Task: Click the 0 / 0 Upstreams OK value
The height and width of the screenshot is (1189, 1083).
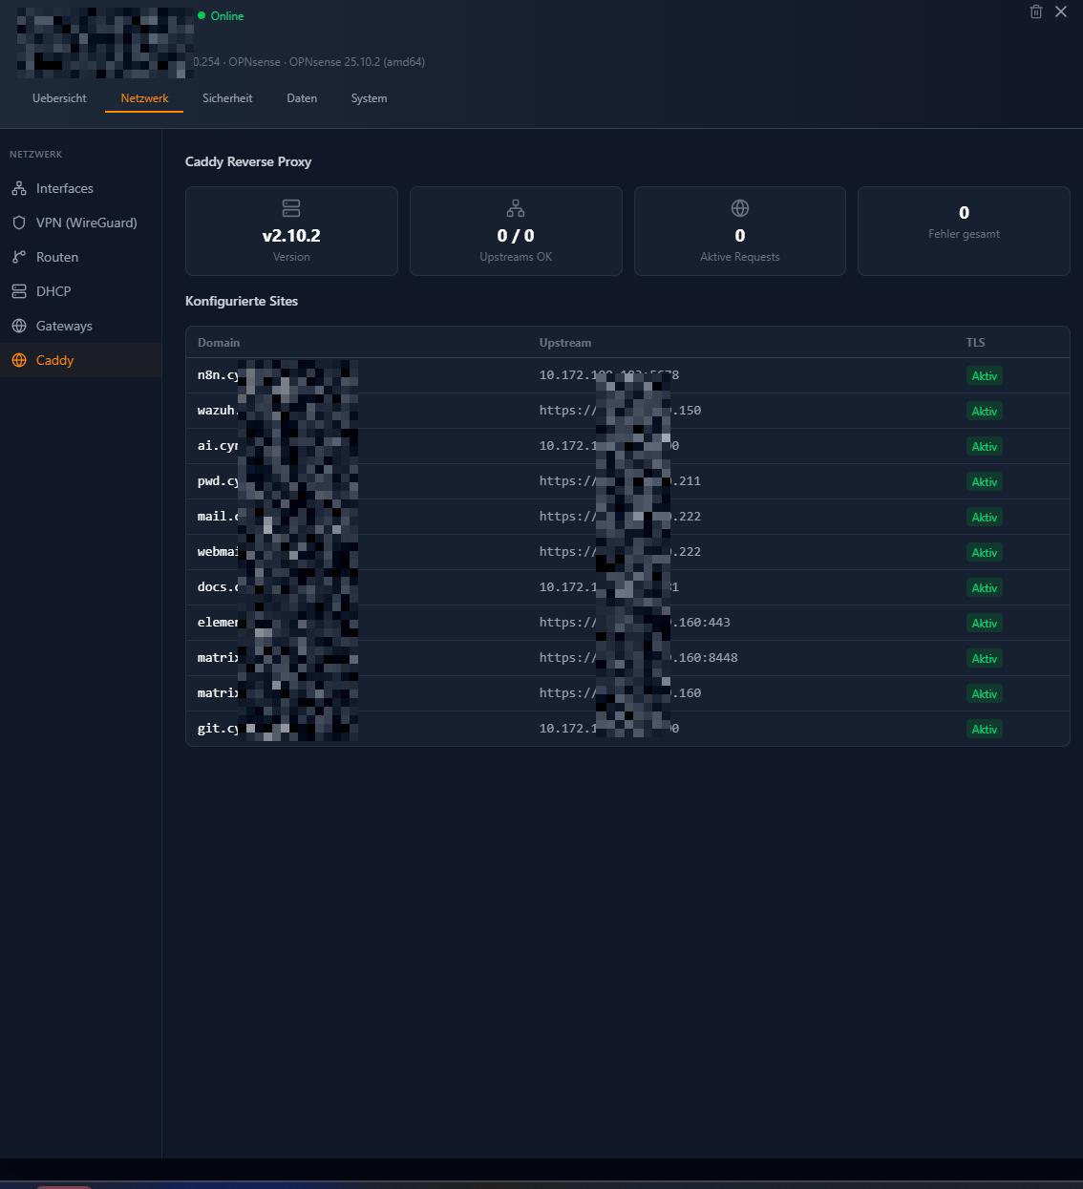Action: 516,236
